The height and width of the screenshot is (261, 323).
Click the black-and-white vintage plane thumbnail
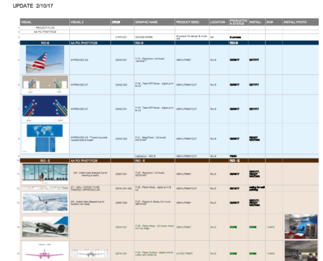pyautogui.click(x=45, y=226)
